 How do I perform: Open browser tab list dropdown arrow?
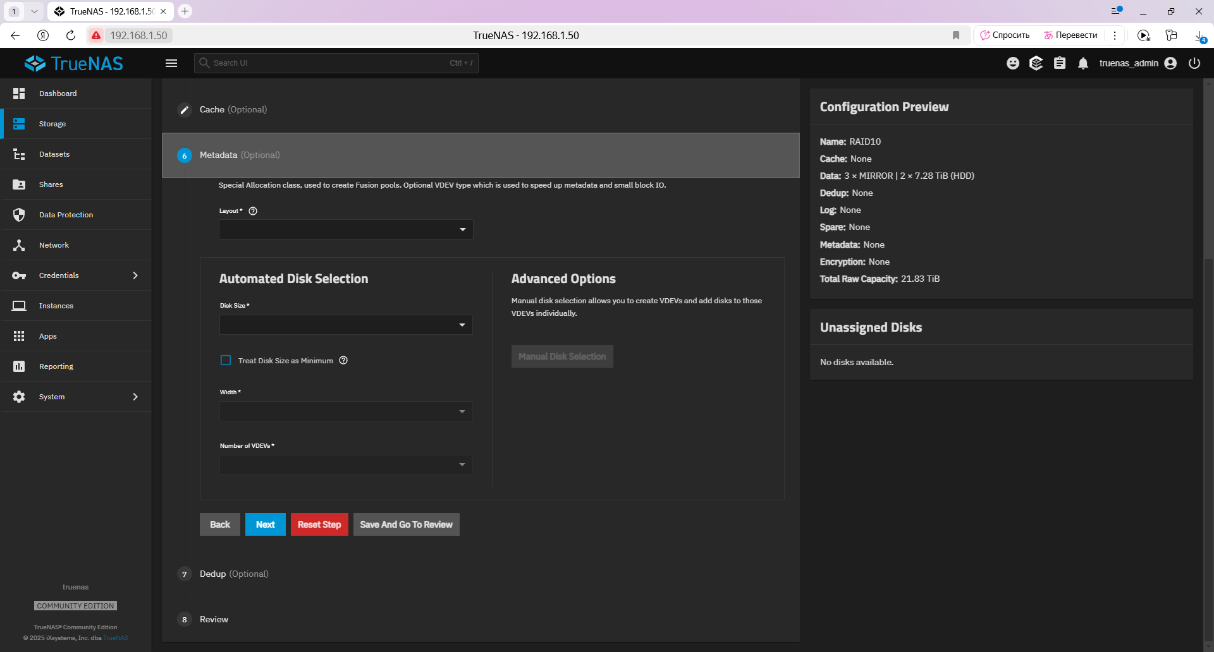[34, 11]
